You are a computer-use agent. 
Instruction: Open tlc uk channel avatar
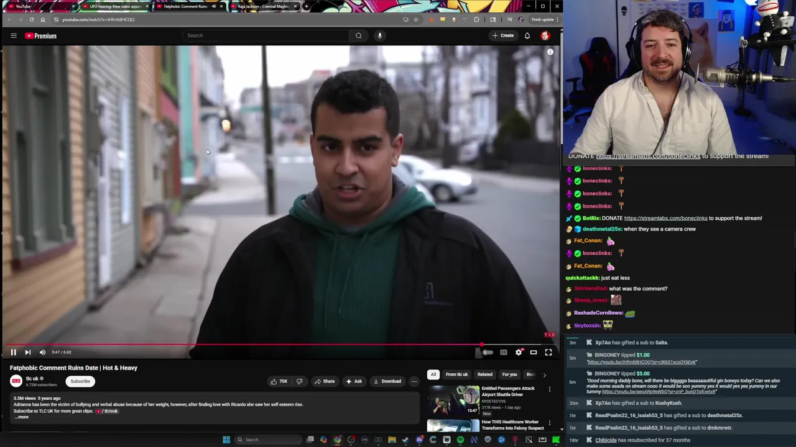tap(16, 381)
